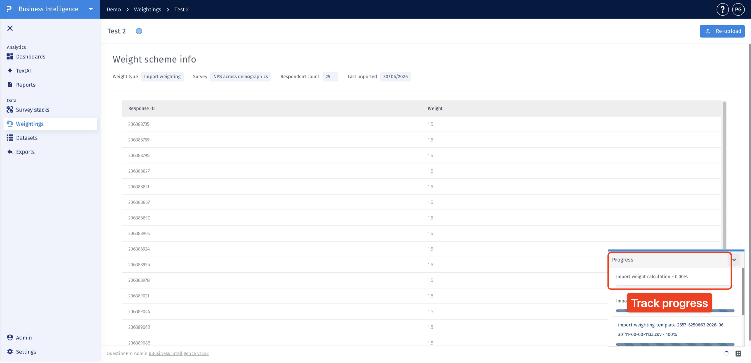Go to Weightings breadcrumb

coord(147,9)
